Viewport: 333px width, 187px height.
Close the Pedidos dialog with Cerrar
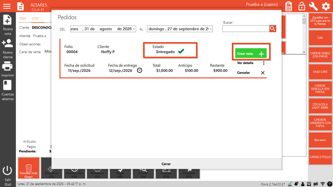pyautogui.click(x=166, y=164)
